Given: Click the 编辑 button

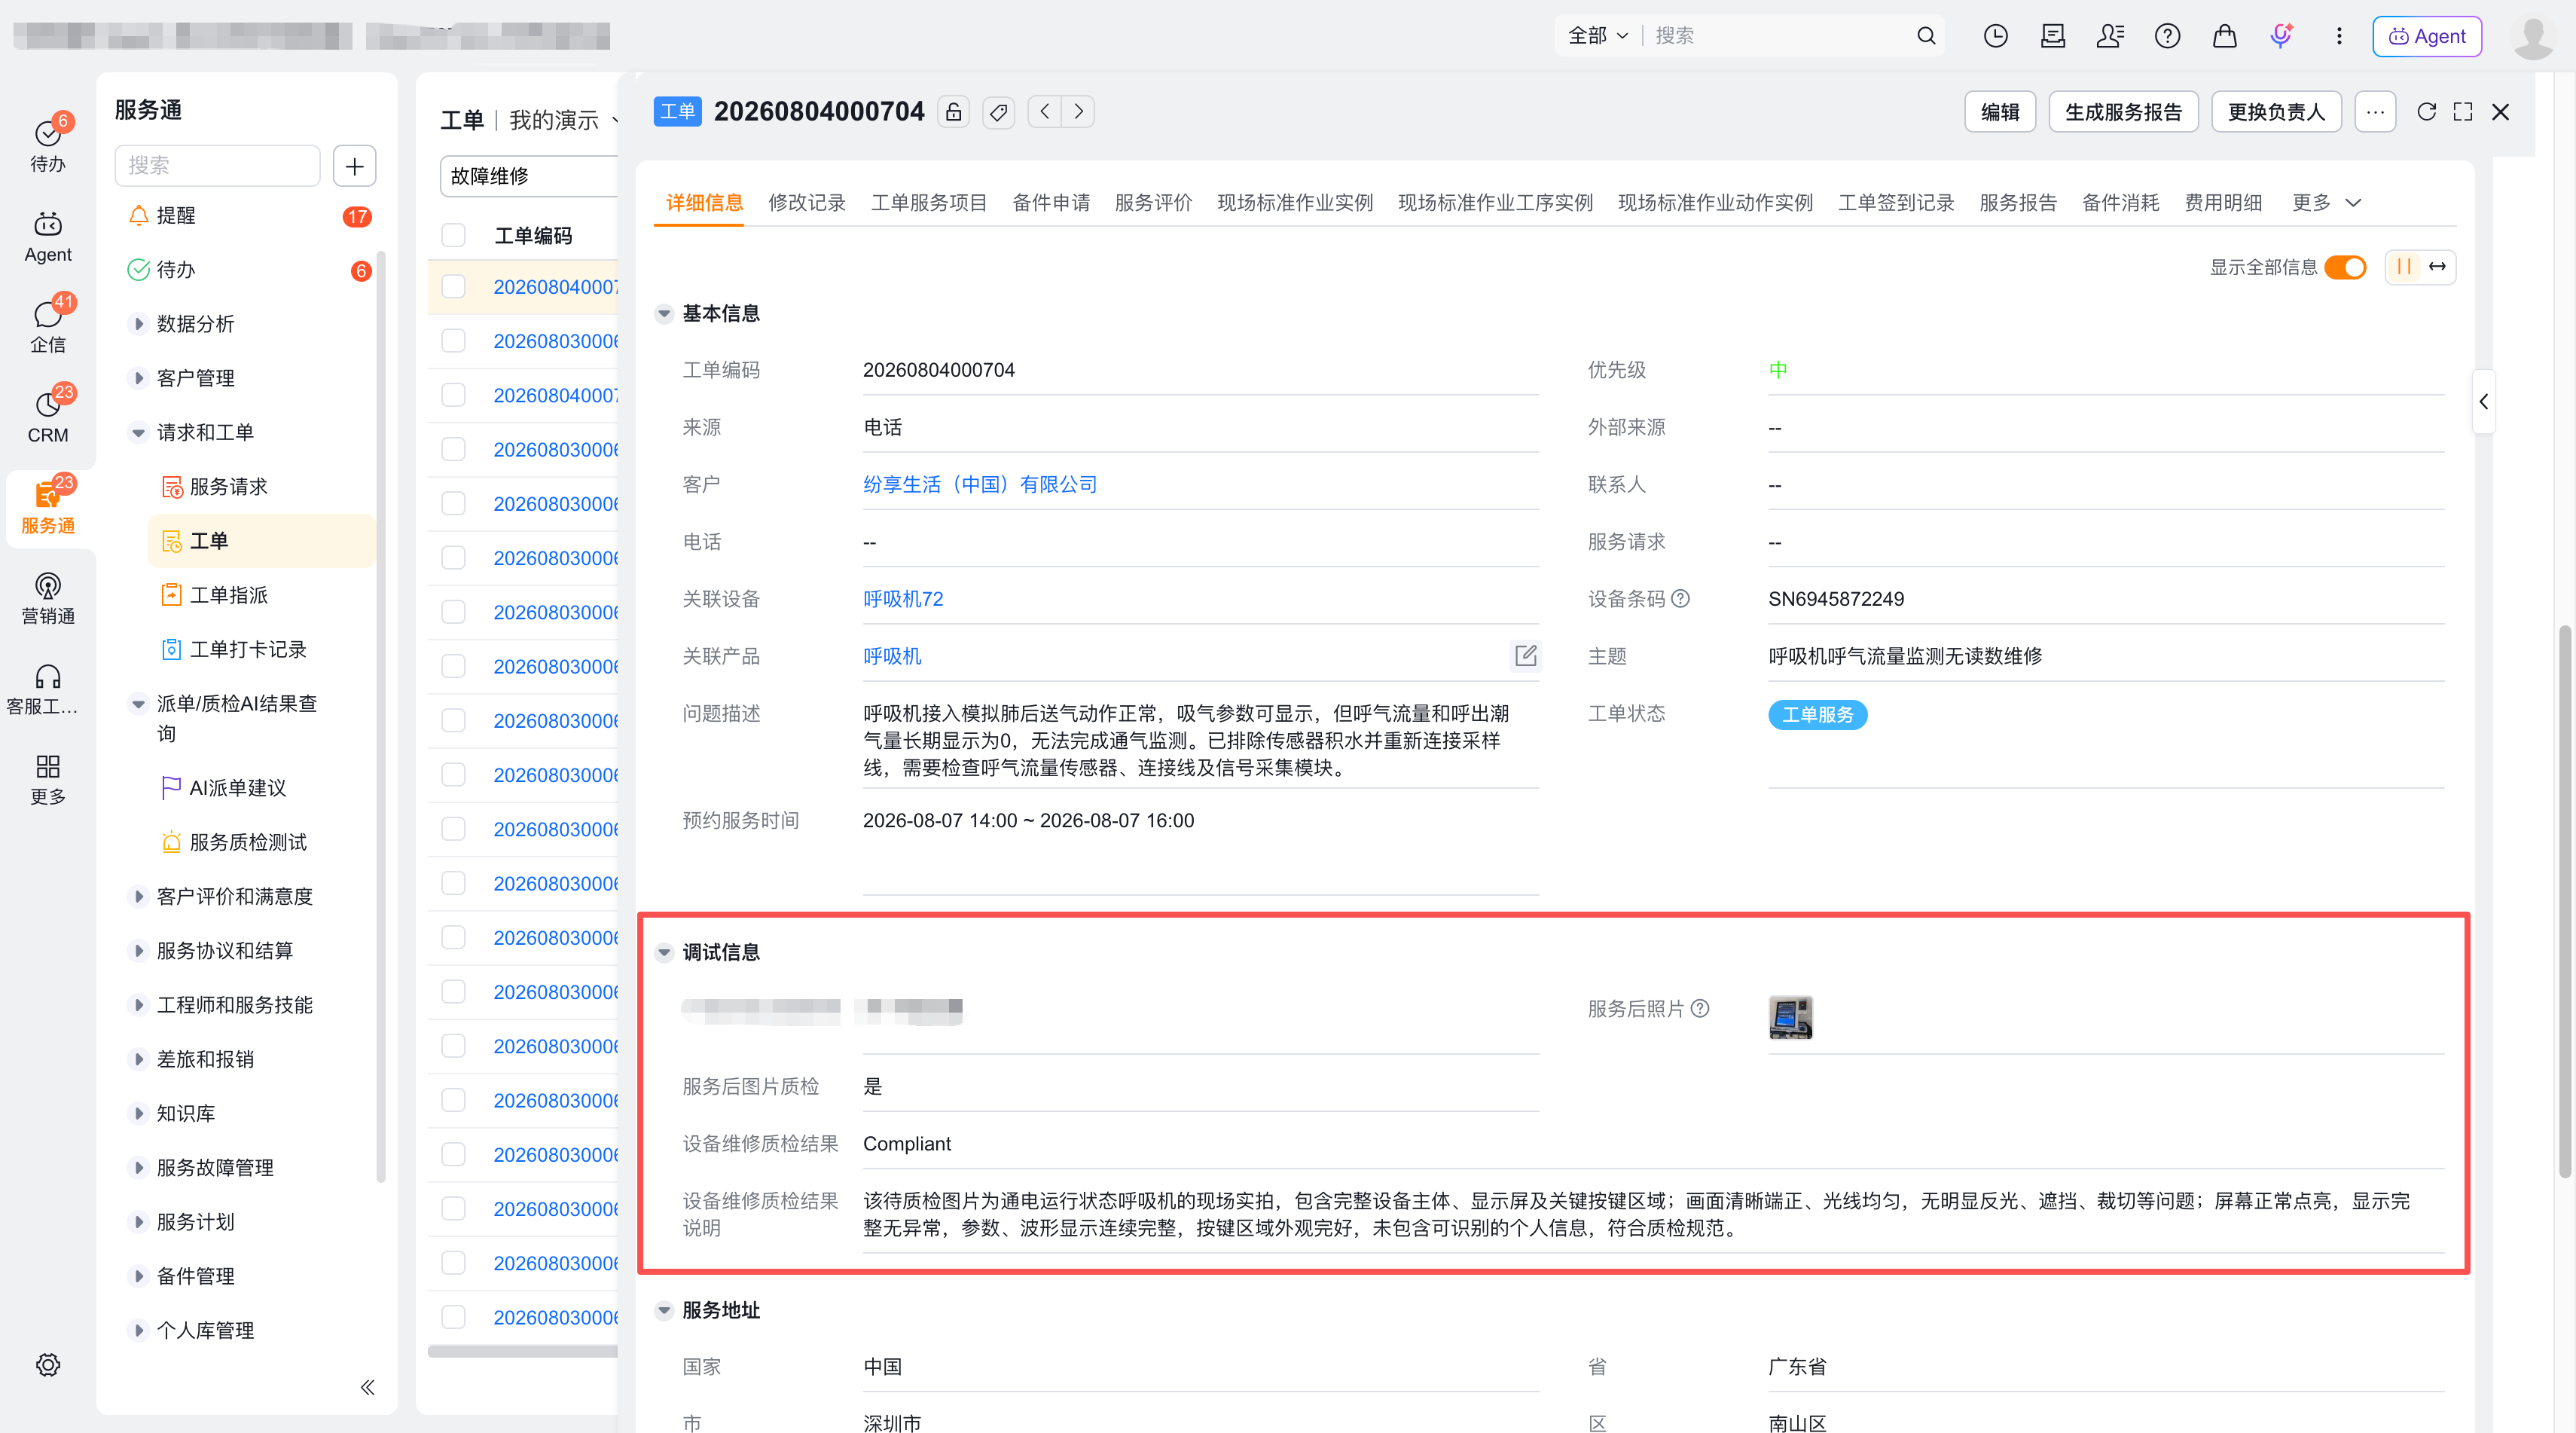Looking at the screenshot, I should [x=2000, y=112].
